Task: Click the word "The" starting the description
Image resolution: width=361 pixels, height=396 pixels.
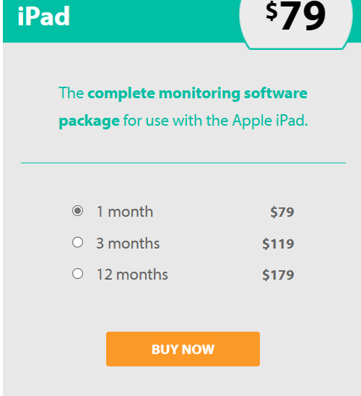Action: [x=71, y=93]
